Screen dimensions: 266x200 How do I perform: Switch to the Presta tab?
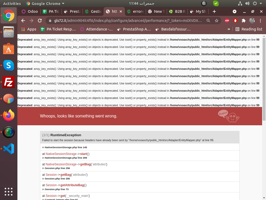point(72,11)
